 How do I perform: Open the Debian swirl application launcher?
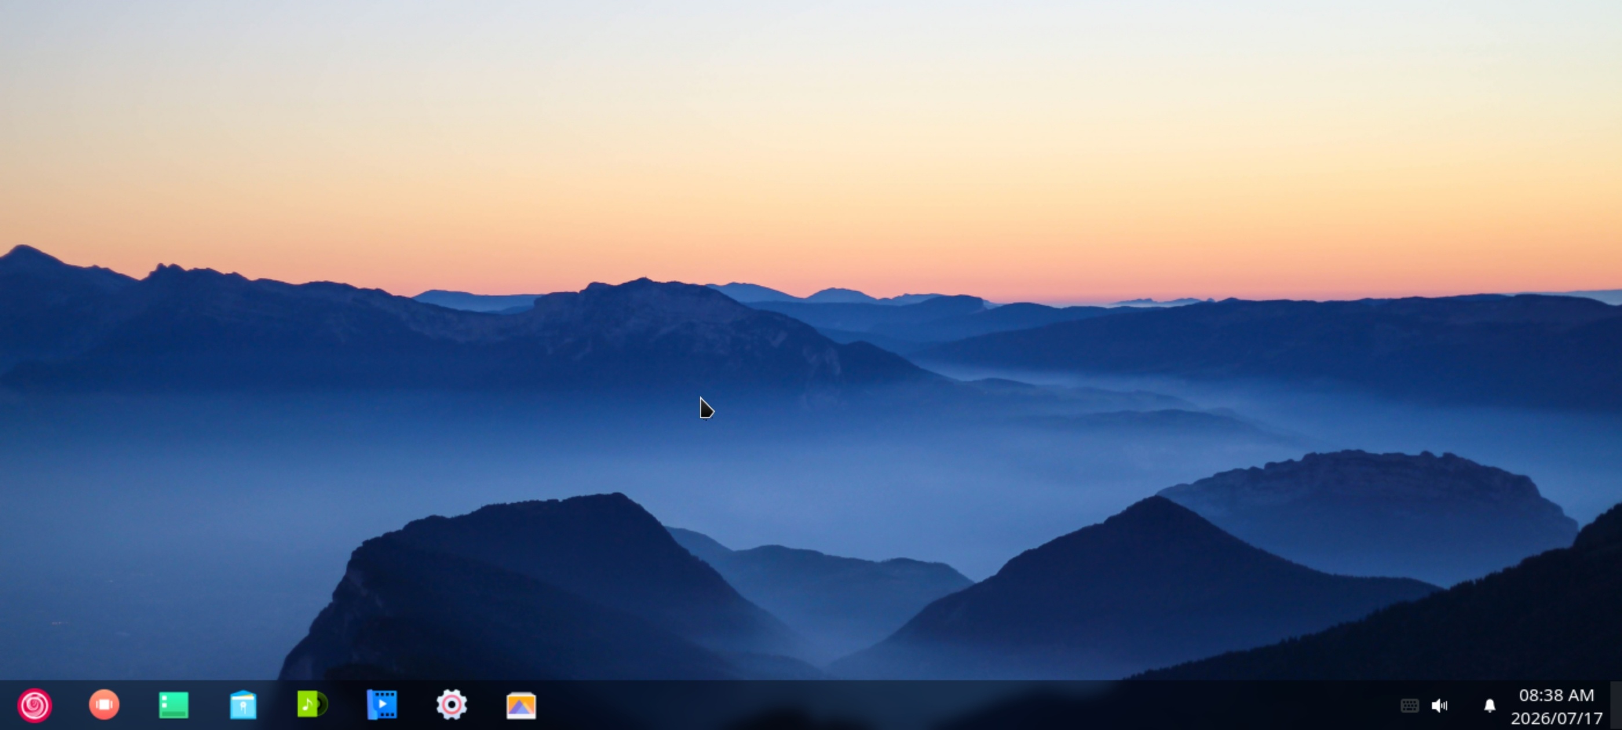click(35, 705)
